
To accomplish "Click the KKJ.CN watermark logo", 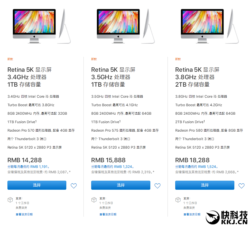I will pos(227,217).
